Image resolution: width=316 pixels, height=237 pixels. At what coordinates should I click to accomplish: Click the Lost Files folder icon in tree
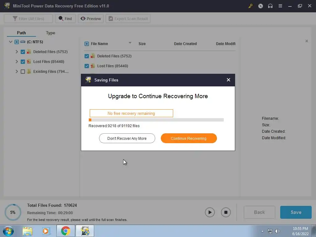pyautogui.click(x=29, y=62)
